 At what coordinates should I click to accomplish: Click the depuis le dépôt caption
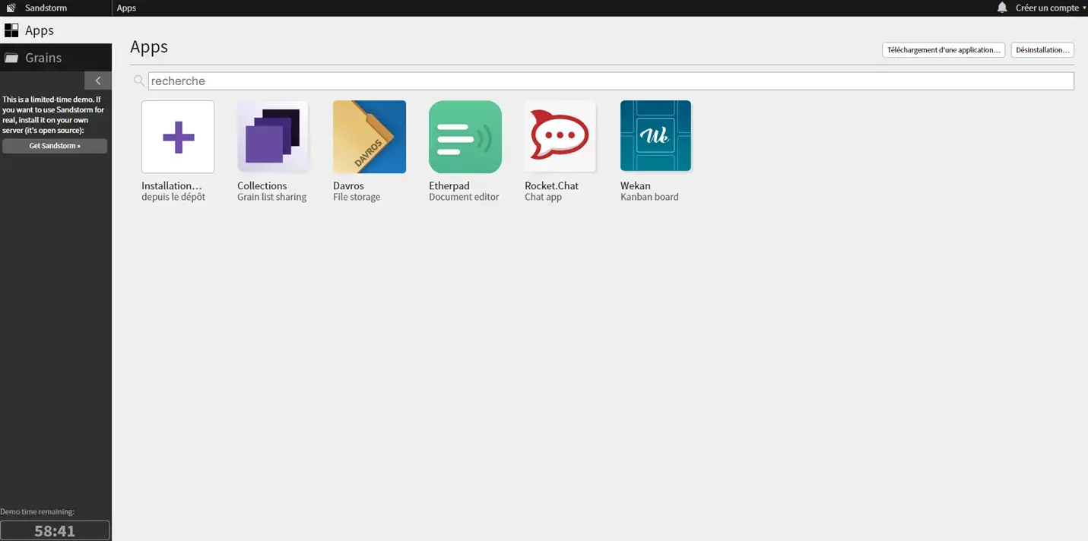[x=173, y=197]
